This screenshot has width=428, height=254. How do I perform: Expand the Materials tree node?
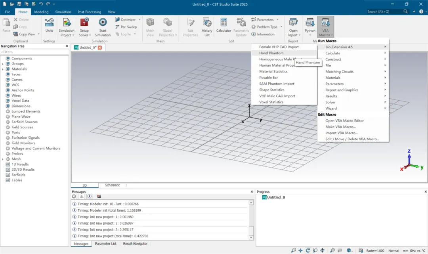pyautogui.click(x=3, y=69)
